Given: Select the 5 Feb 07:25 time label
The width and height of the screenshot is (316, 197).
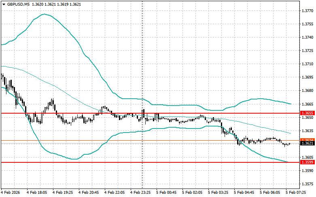Looking at the screenshot, I should point(296,193).
